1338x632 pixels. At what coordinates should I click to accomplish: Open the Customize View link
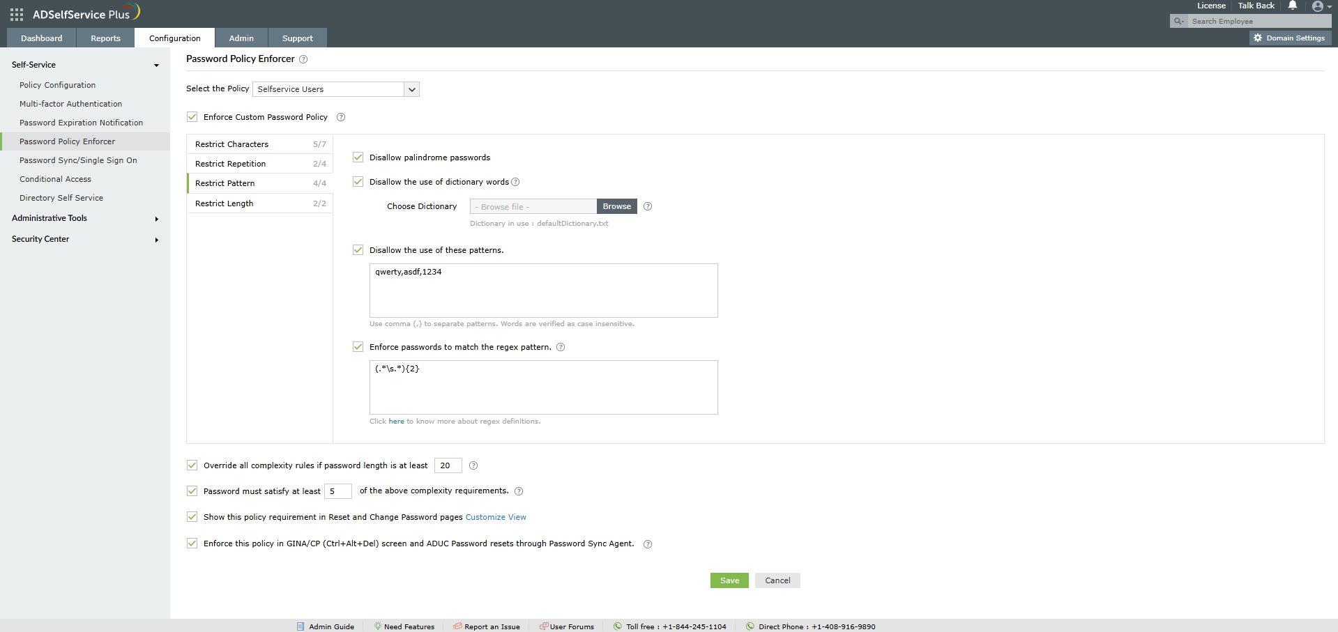pyautogui.click(x=495, y=517)
